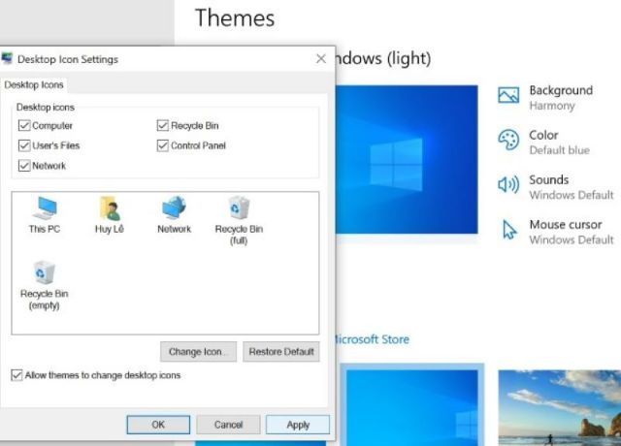
Task: Select the Recycle Bin (empty) icon
Action: click(x=44, y=285)
